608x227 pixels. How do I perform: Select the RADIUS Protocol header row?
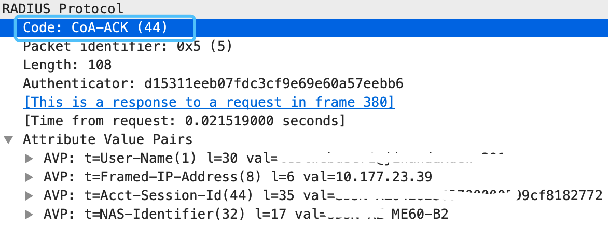[x=304, y=8]
